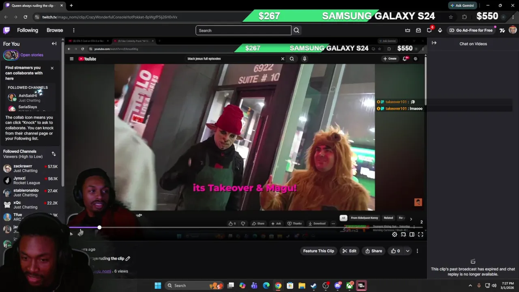
Task: Enter fullscreen on the Twitch player
Action: coord(420,234)
